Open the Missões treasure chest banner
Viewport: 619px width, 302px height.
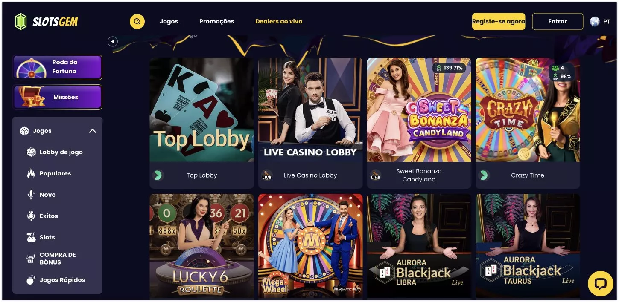tap(58, 97)
